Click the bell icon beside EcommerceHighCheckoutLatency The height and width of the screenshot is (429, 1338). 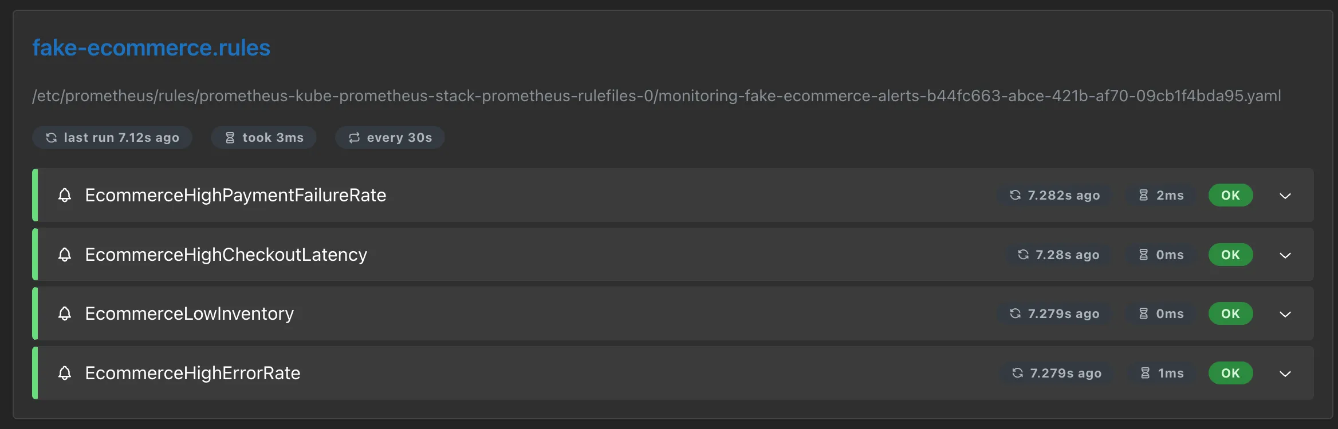[x=64, y=255]
